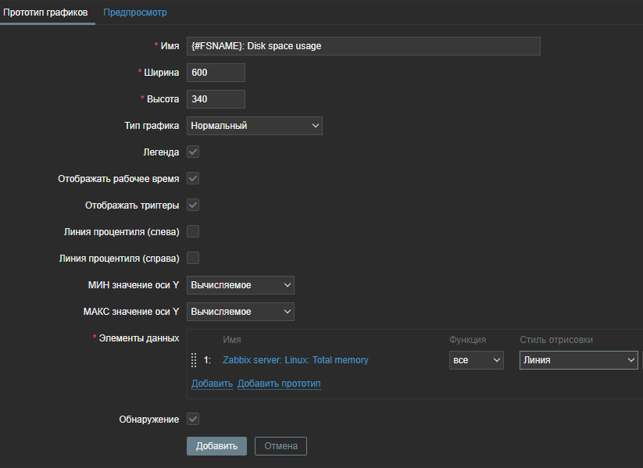
Task: Expand МИН значение оси Y dropdown
Action: point(240,285)
